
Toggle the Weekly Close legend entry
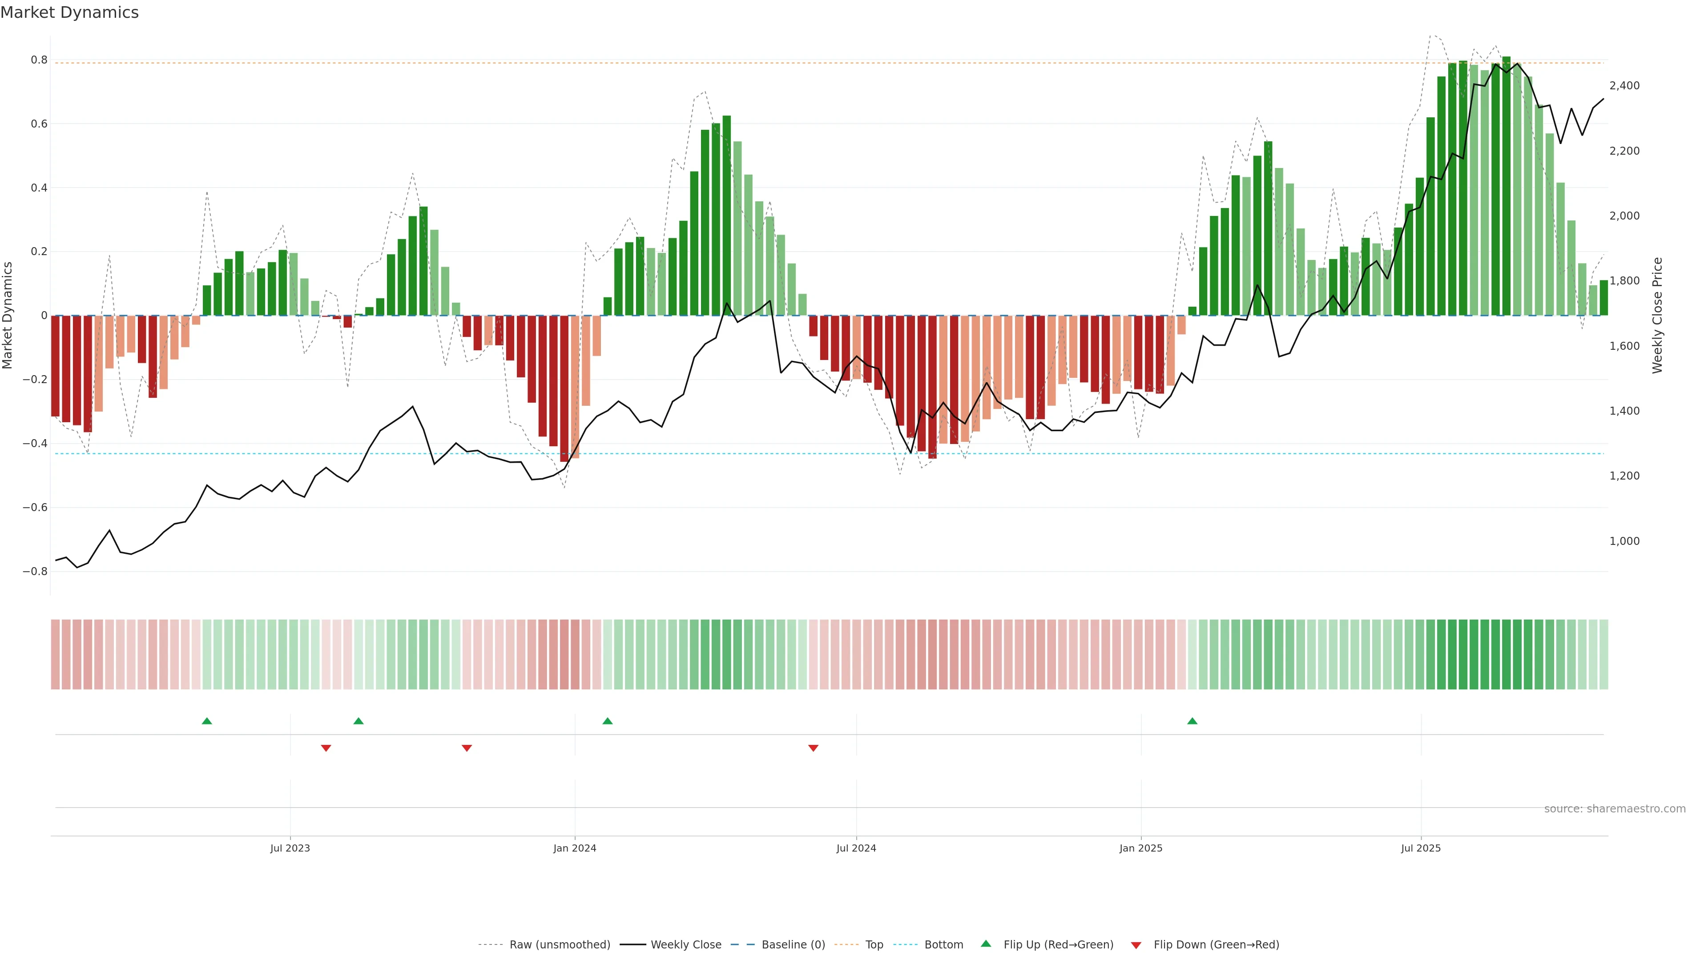(x=685, y=945)
